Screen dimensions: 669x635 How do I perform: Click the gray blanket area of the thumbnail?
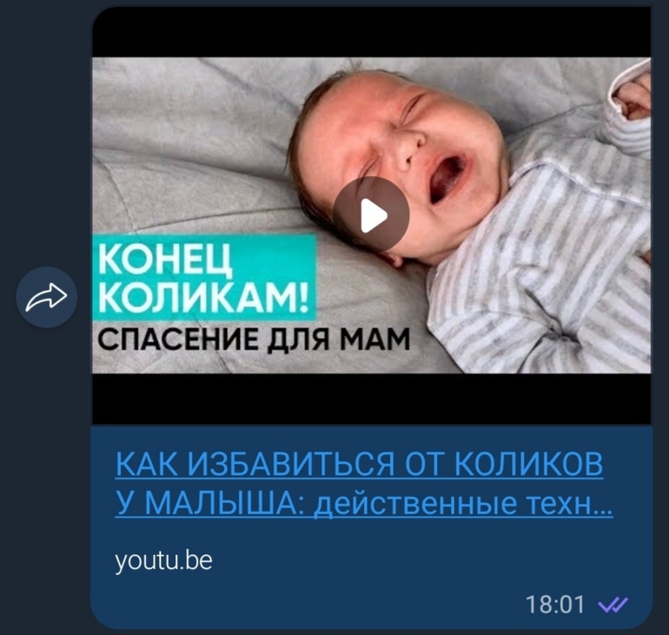pyautogui.click(x=192, y=149)
